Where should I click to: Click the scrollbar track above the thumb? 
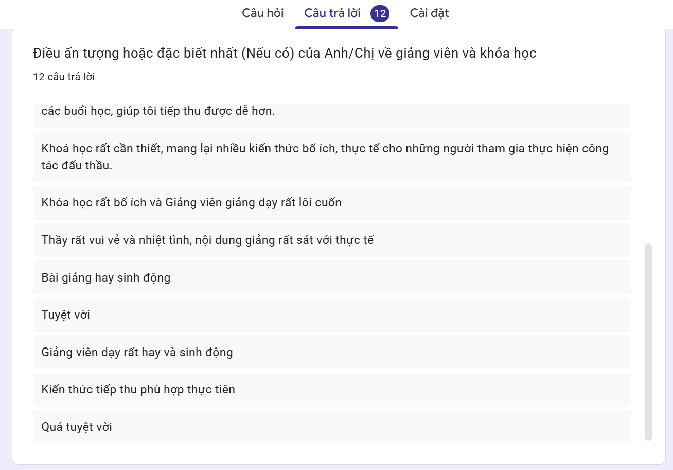[648, 172]
